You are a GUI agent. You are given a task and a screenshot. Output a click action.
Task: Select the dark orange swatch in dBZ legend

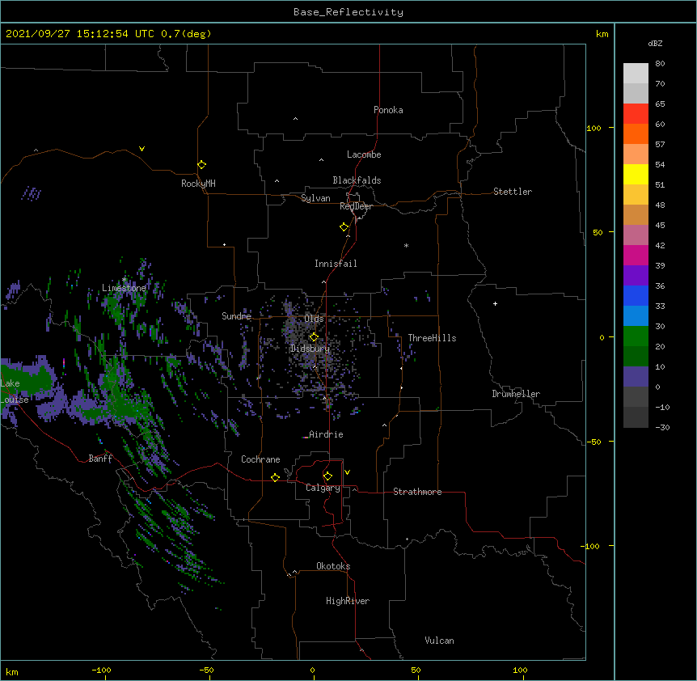click(x=636, y=133)
